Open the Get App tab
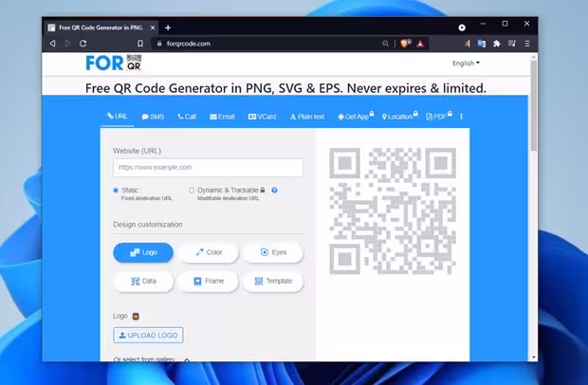Viewport: 588px width, 385px height. point(356,117)
